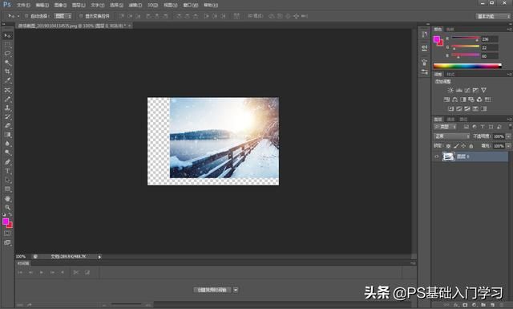This screenshot has width=513, height=309.
Task: Select the Rectangle shape tool
Action: point(7,189)
